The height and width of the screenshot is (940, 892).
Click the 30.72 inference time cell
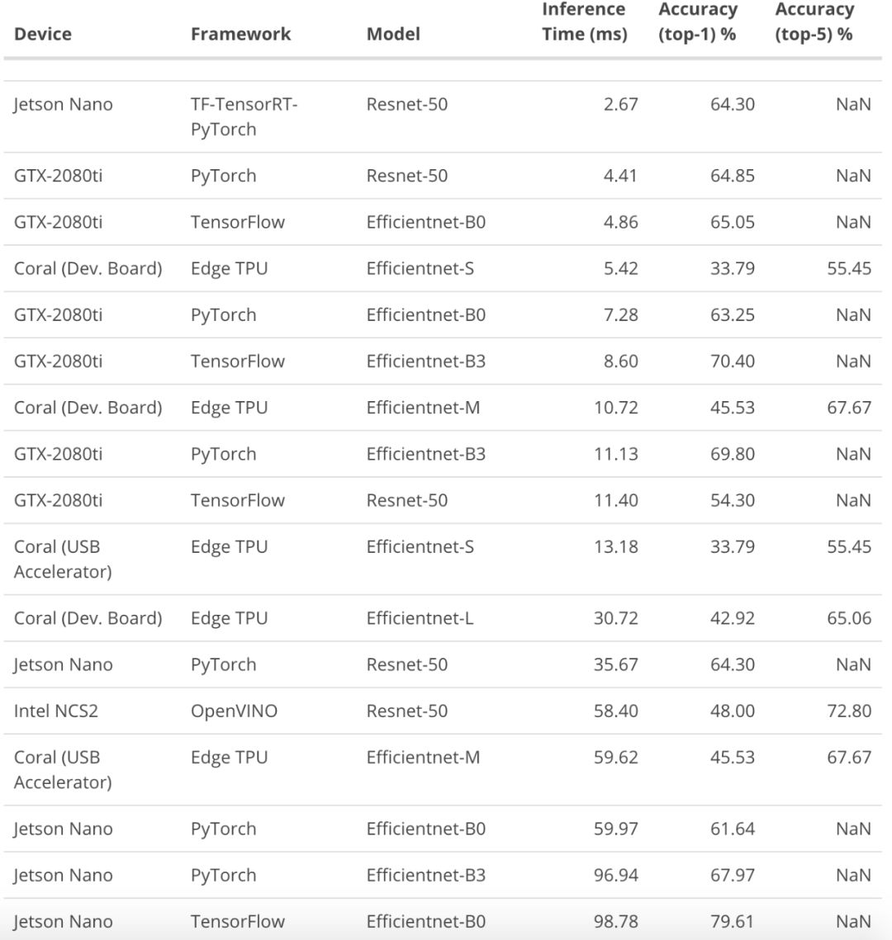pyautogui.click(x=615, y=618)
